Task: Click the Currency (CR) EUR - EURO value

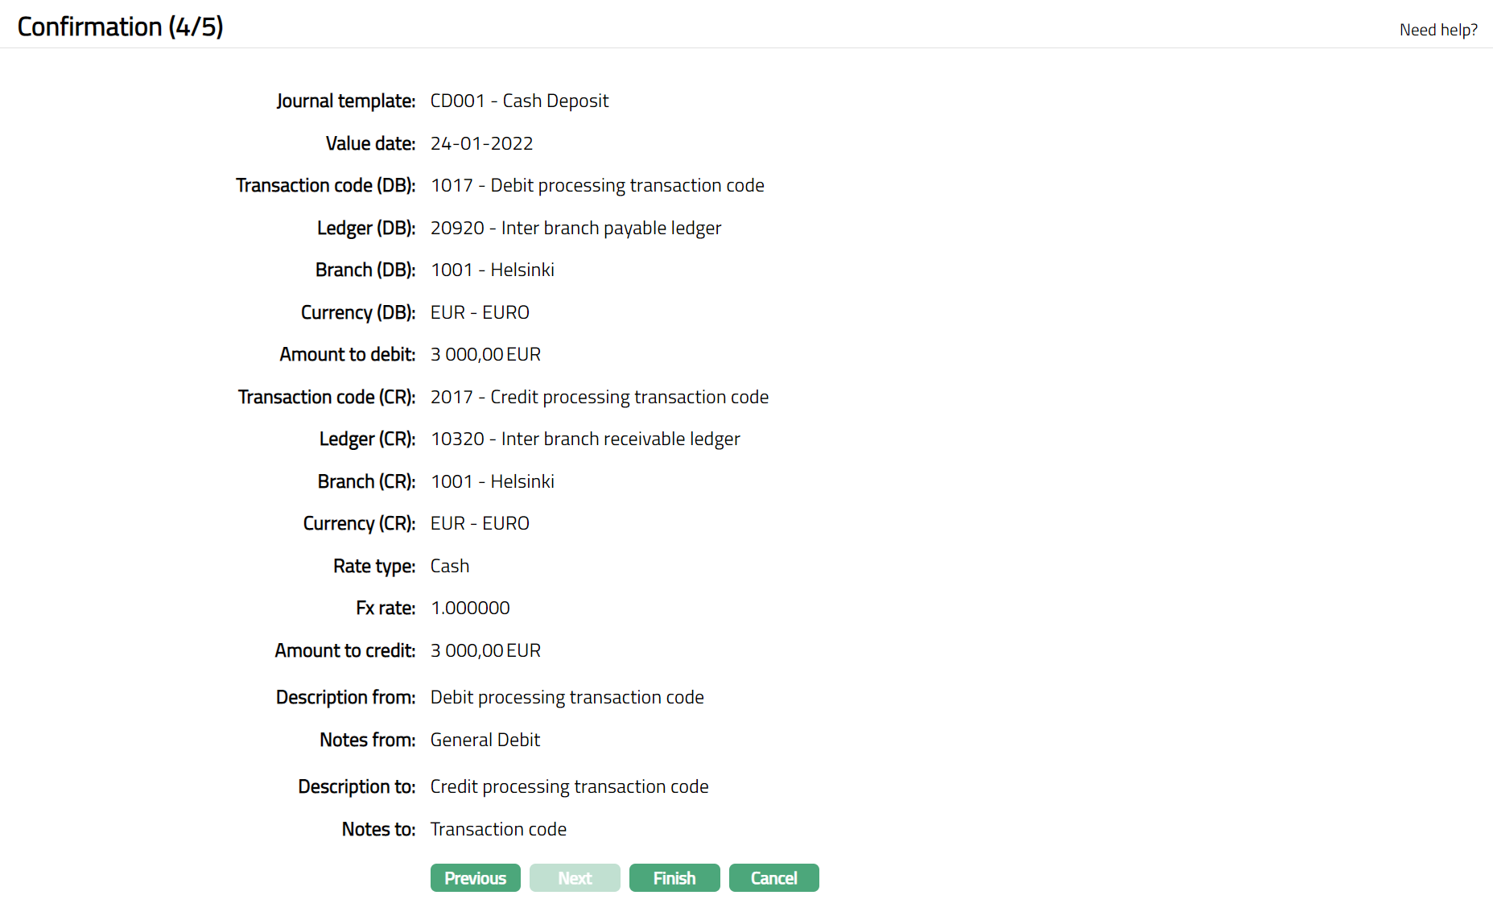Action: coord(480,523)
